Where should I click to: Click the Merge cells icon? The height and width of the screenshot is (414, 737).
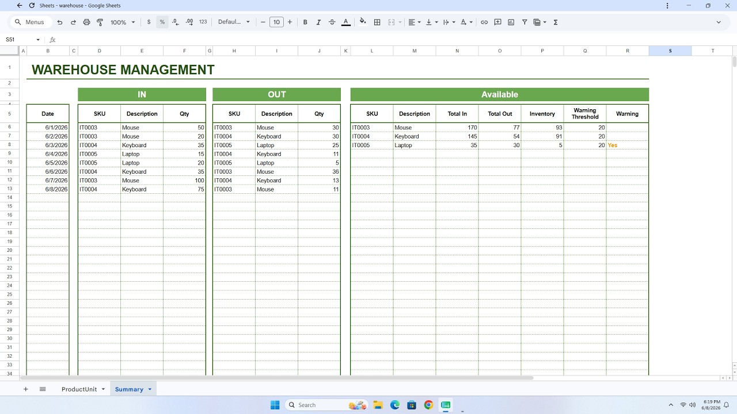click(392, 22)
